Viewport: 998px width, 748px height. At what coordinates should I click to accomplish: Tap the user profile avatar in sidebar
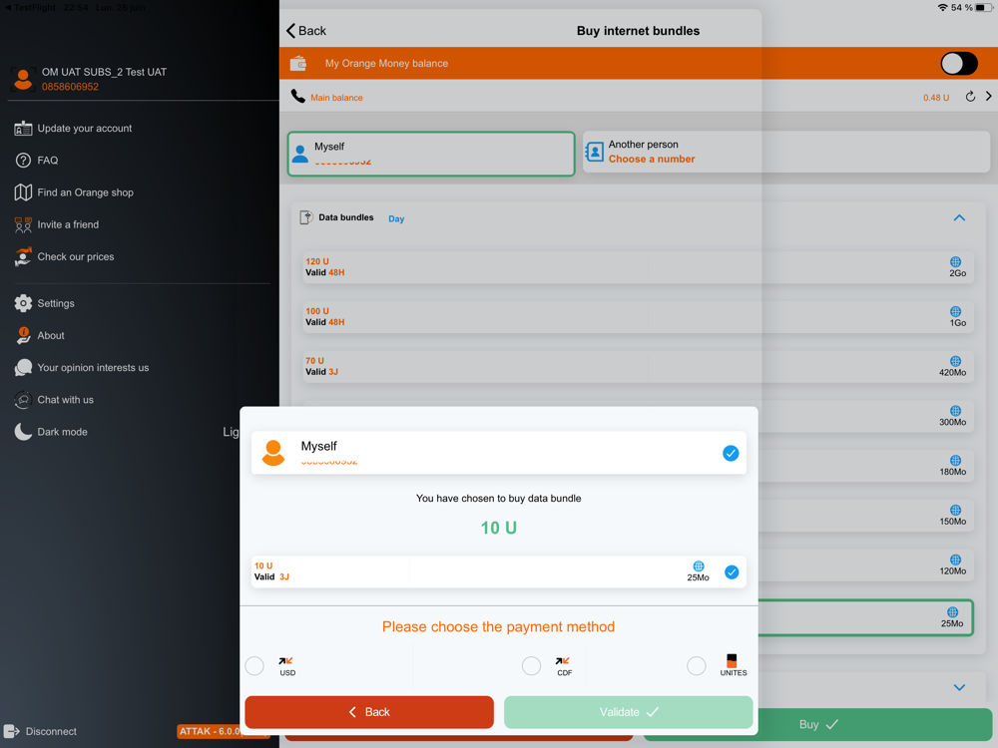(24, 79)
